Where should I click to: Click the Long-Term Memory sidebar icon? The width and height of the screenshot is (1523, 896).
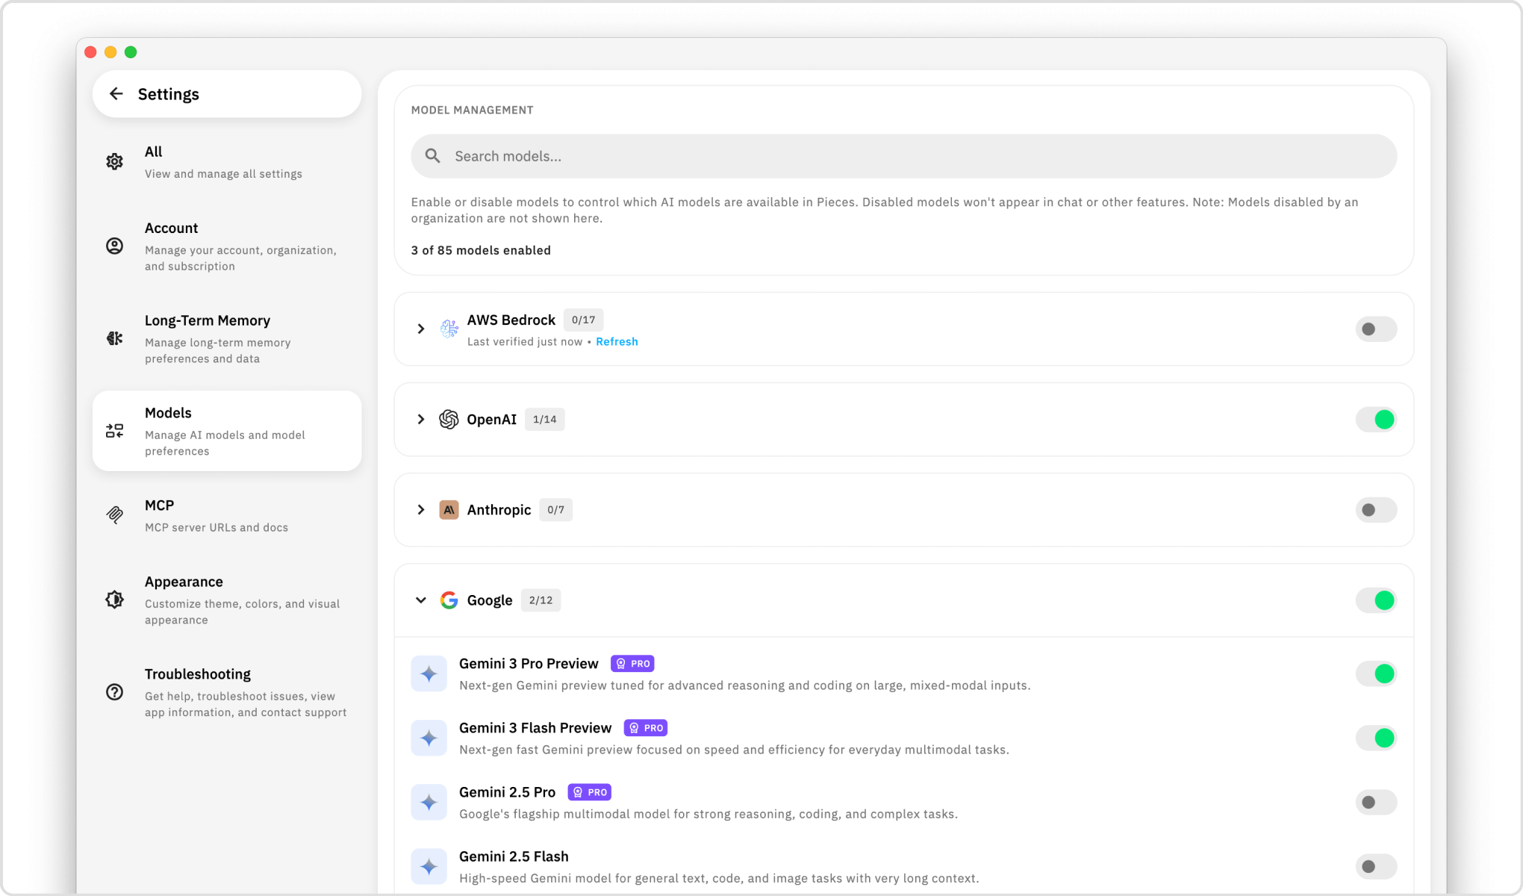114,338
